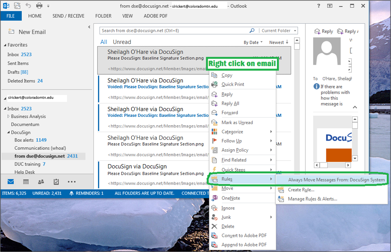This screenshot has height=252, width=391.
Task: Open the Assign Policy submenu
Action: coord(243,150)
